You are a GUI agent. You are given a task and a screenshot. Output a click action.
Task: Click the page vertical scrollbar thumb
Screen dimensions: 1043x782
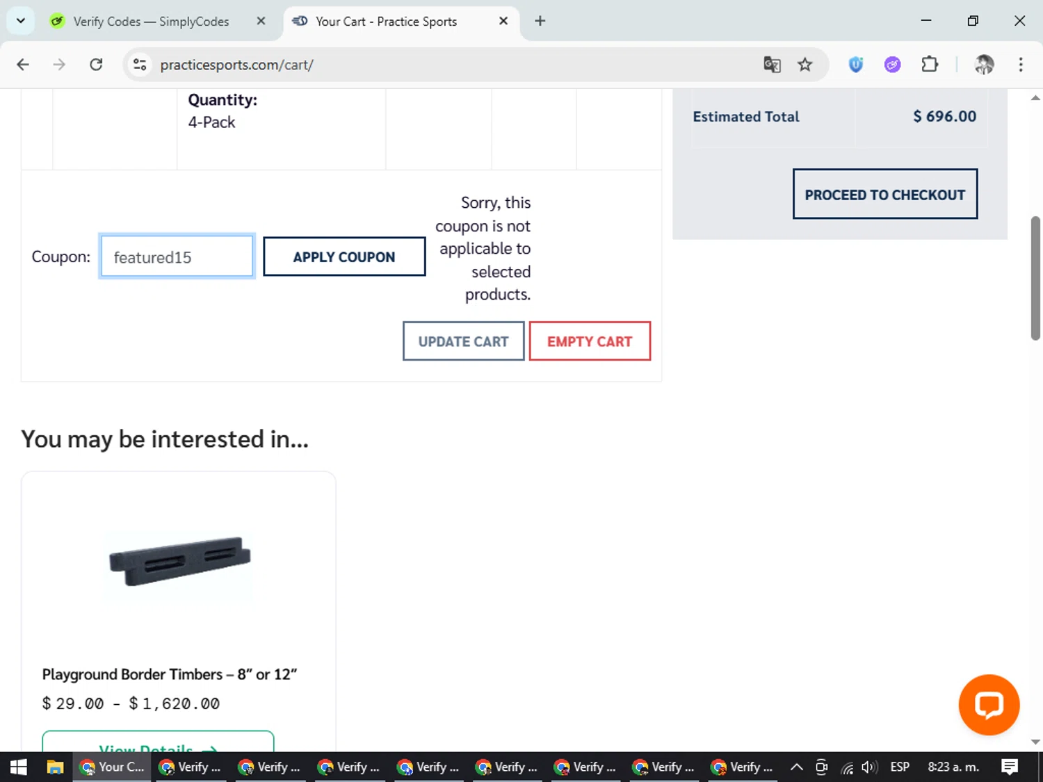pyautogui.click(x=1035, y=278)
